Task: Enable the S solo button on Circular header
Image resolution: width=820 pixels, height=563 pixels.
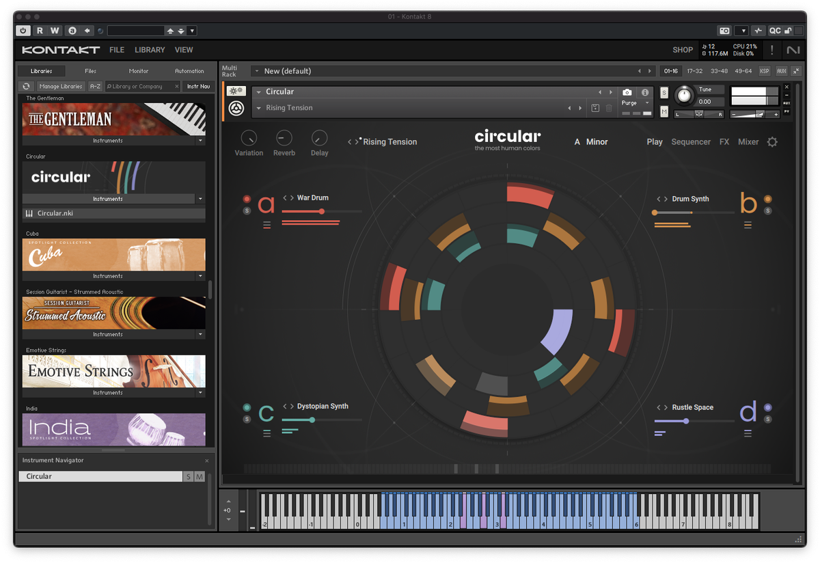Action: click(x=664, y=92)
